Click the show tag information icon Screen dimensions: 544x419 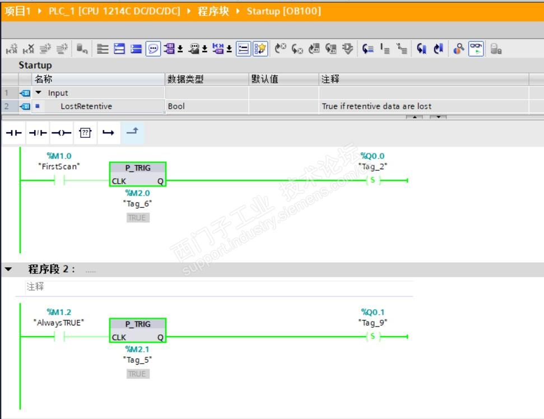tap(194, 49)
